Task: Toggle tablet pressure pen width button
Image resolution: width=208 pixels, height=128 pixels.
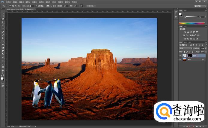Action: point(82,6)
